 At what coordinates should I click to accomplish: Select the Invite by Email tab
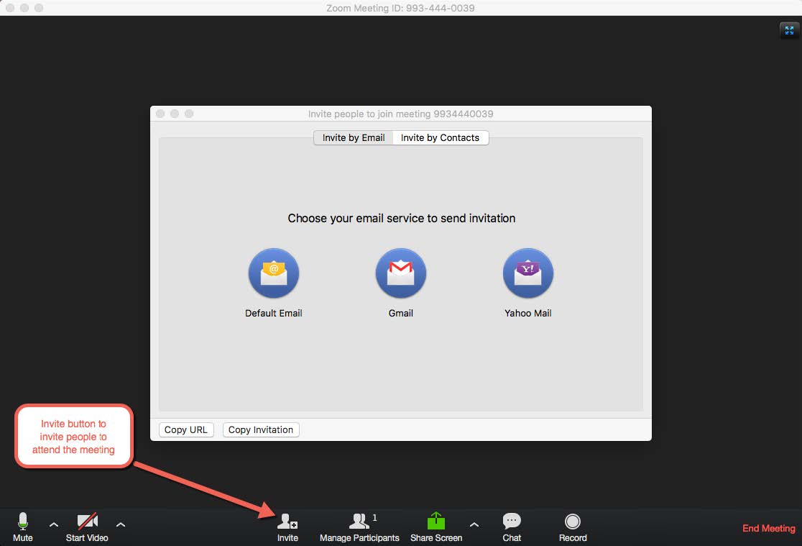tap(352, 137)
